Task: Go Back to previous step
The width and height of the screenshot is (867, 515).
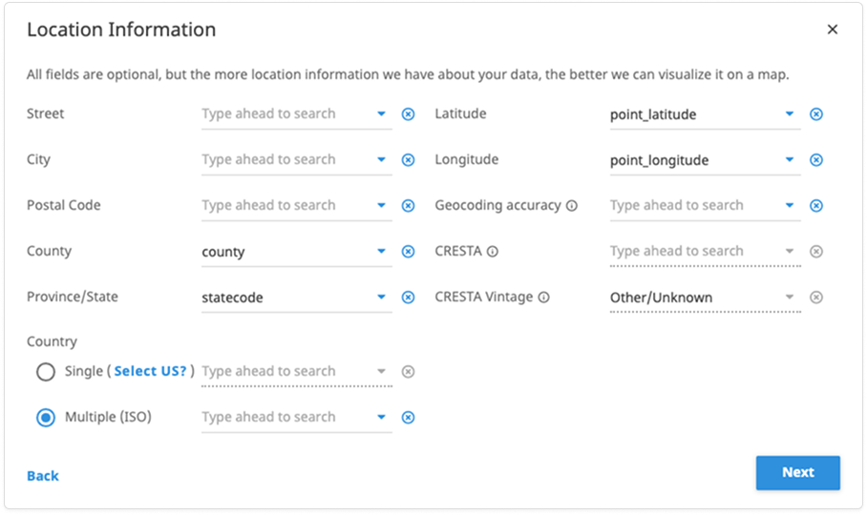Action: (x=43, y=476)
